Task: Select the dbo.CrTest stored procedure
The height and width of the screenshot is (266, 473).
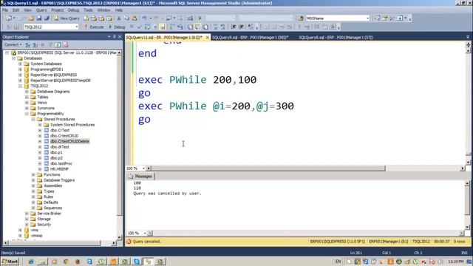Action: [x=60, y=130]
